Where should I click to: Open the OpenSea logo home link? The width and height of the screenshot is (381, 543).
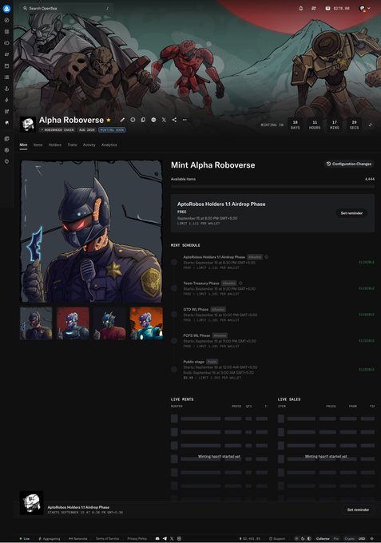[x=6, y=8]
